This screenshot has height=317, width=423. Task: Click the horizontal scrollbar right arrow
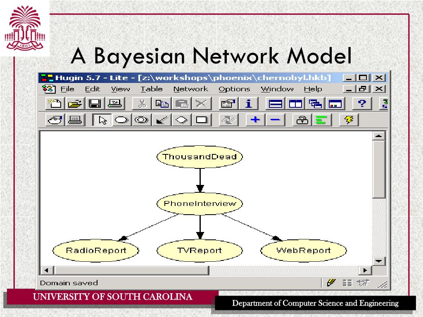pyautogui.click(x=365, y=270)
